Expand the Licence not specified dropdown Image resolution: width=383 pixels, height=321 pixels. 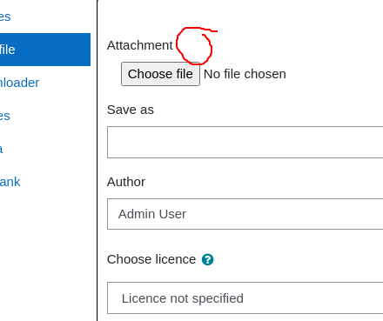[245, 298]
